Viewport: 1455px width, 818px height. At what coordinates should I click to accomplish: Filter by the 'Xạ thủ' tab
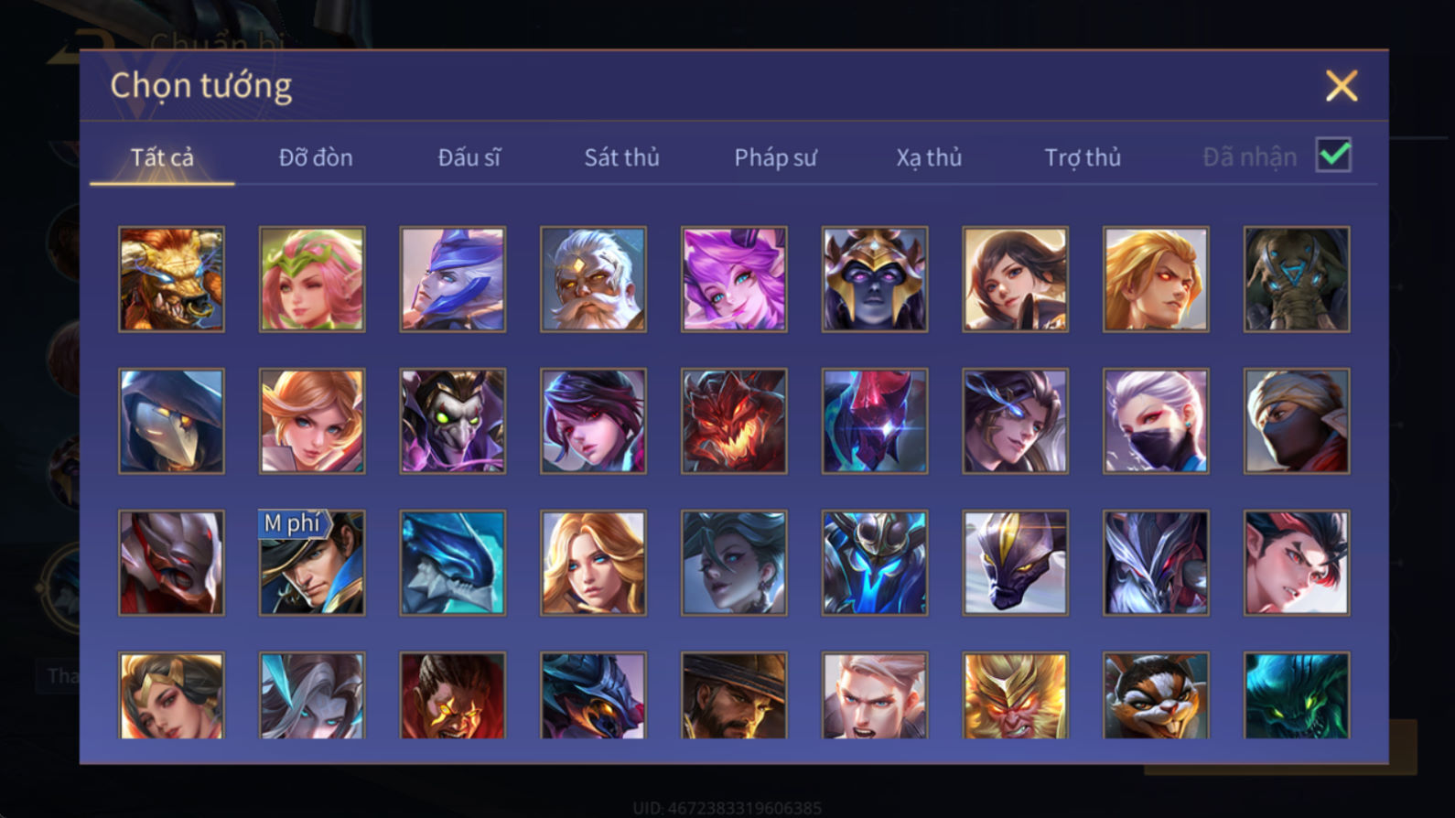point(929,157)
